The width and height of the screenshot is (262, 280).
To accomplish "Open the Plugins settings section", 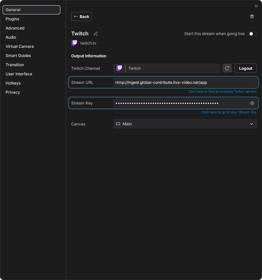I will pyautogui.click(x=12, y=19).
